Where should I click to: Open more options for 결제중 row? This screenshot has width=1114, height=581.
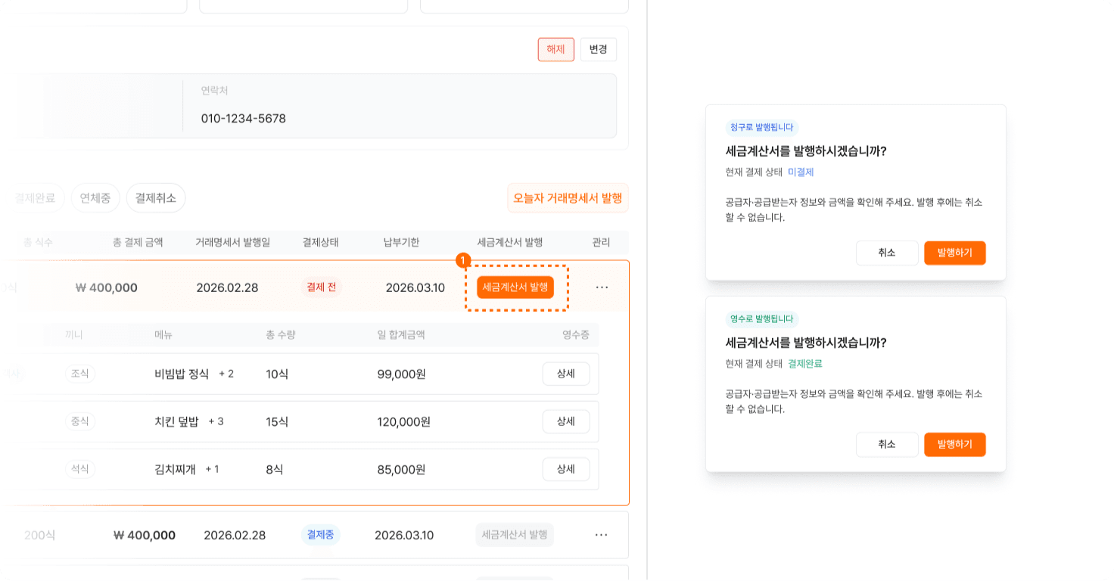point(601,535)
